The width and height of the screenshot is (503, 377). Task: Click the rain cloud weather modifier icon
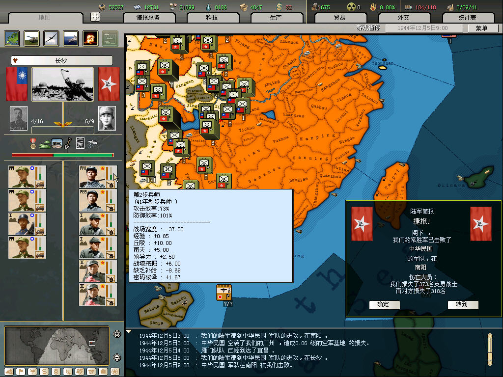(92, 144)
